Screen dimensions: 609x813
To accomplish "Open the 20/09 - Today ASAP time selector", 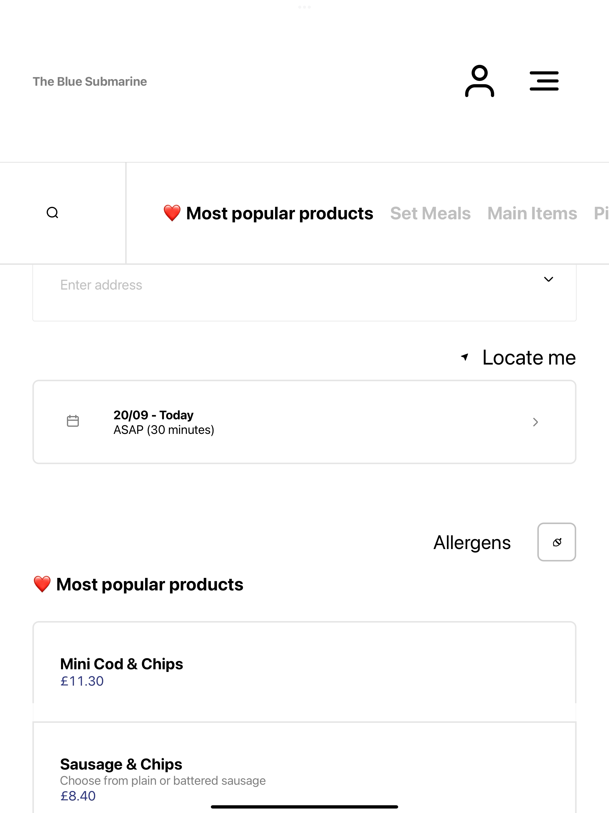I will [304, 422].
